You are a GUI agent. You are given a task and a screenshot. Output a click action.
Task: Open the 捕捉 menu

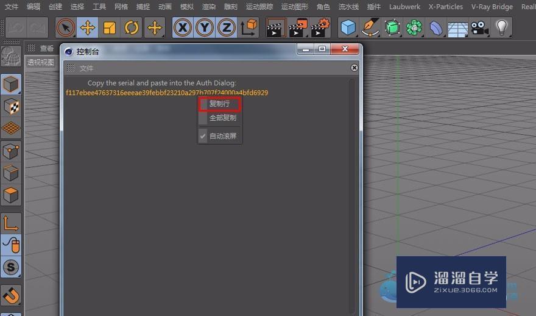[x=143, y=7]
